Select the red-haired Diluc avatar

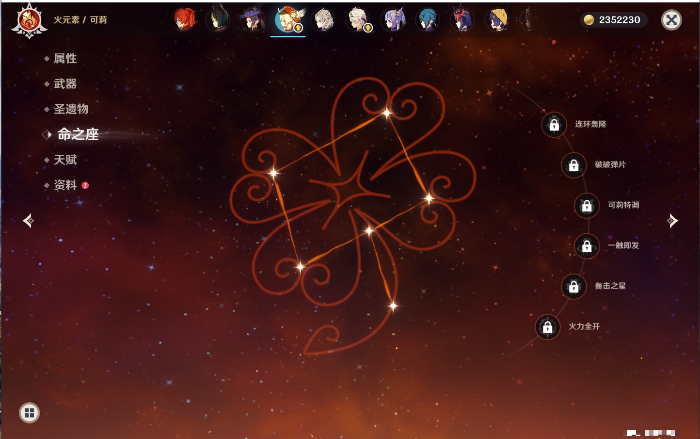tap(185, 20)
